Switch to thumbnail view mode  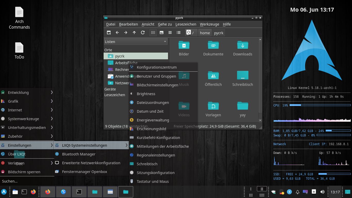pos(162,32)
